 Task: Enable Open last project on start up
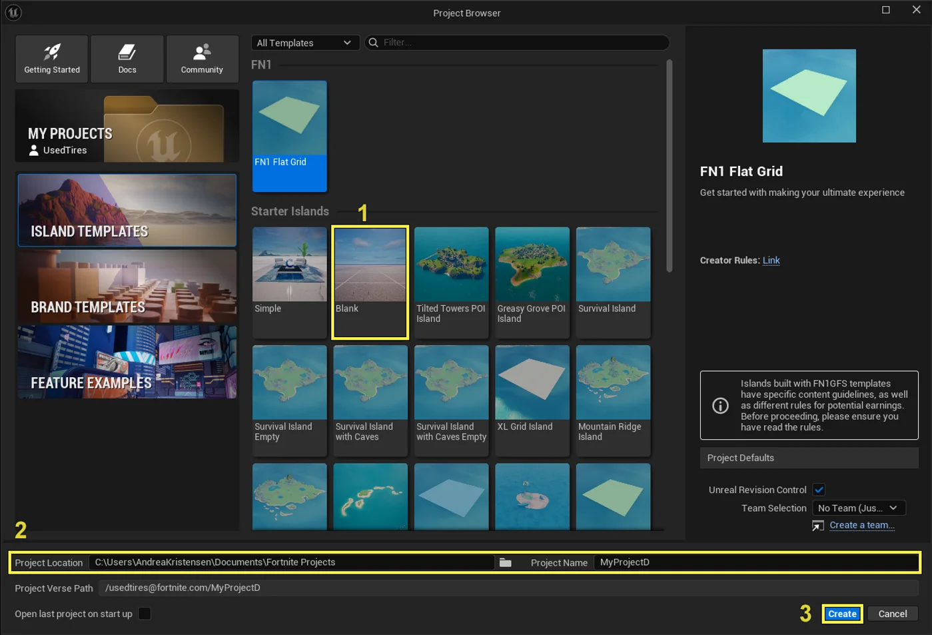click(145, 614)
